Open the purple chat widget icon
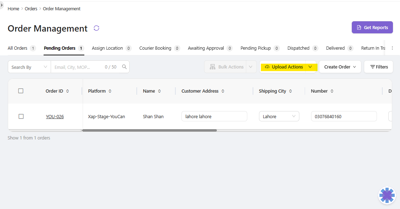The width and height of the screenshot is (400, 209). click(x=387, y=195)
